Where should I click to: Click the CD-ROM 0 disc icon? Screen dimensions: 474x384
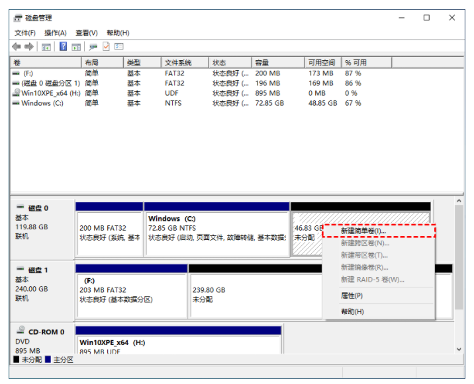point(20,332)
